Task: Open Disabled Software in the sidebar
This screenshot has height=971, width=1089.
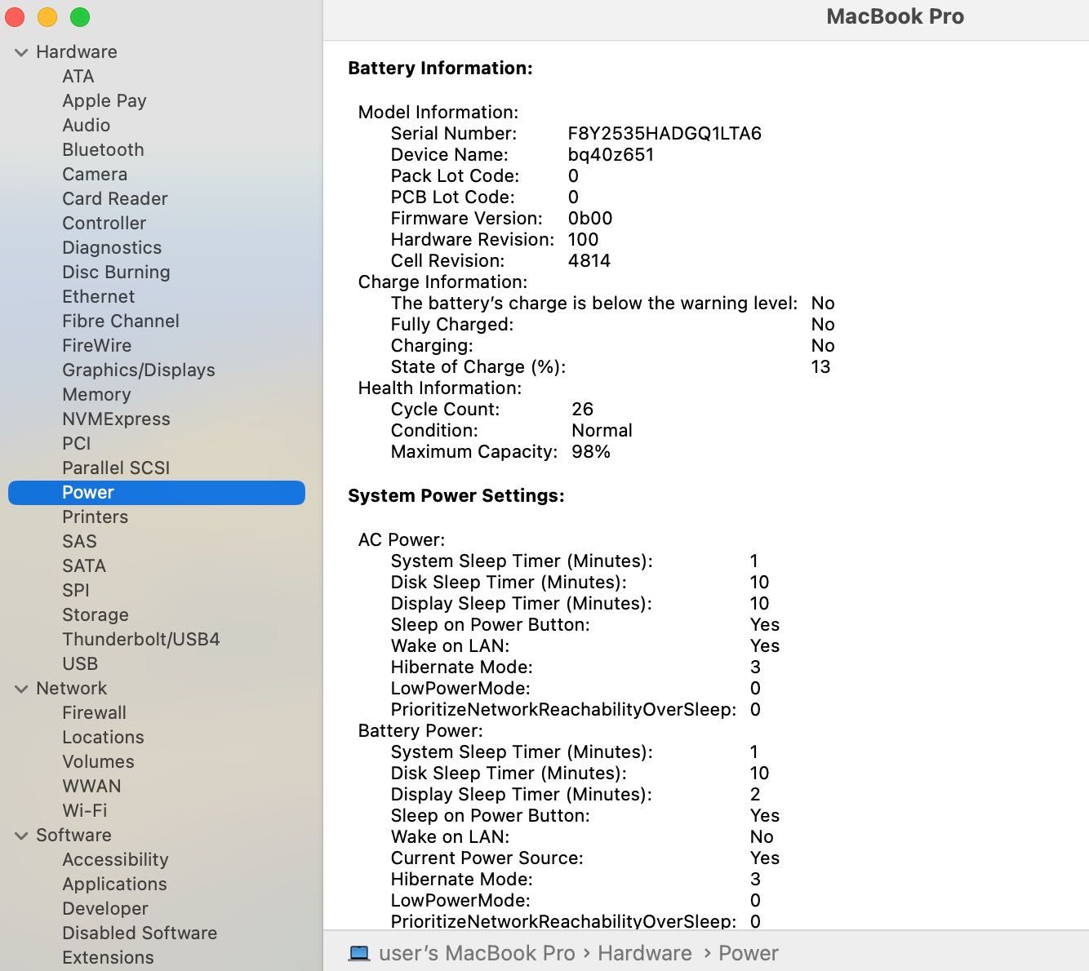Action: point(140,933)
